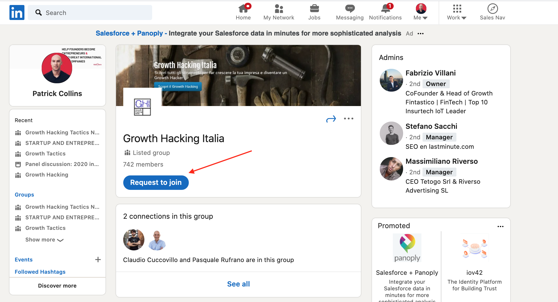Screen dimensions: 558x302
Task: Click Patrick Collins profile photo
Action: click(x=57, y=68)
